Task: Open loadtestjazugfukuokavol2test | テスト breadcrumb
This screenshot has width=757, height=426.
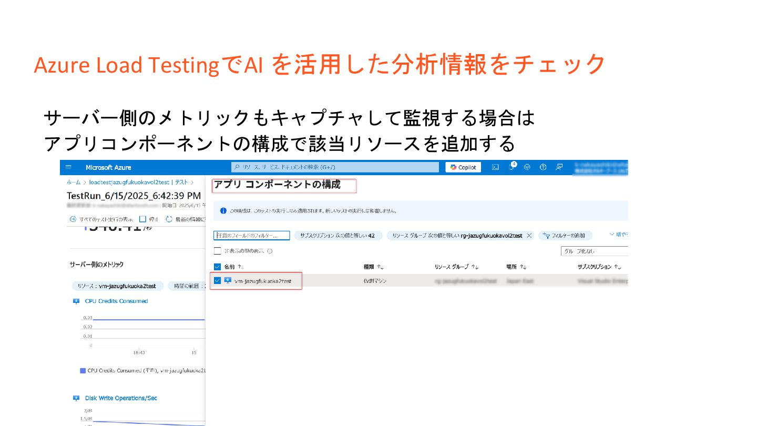Action: coord(138,182)
